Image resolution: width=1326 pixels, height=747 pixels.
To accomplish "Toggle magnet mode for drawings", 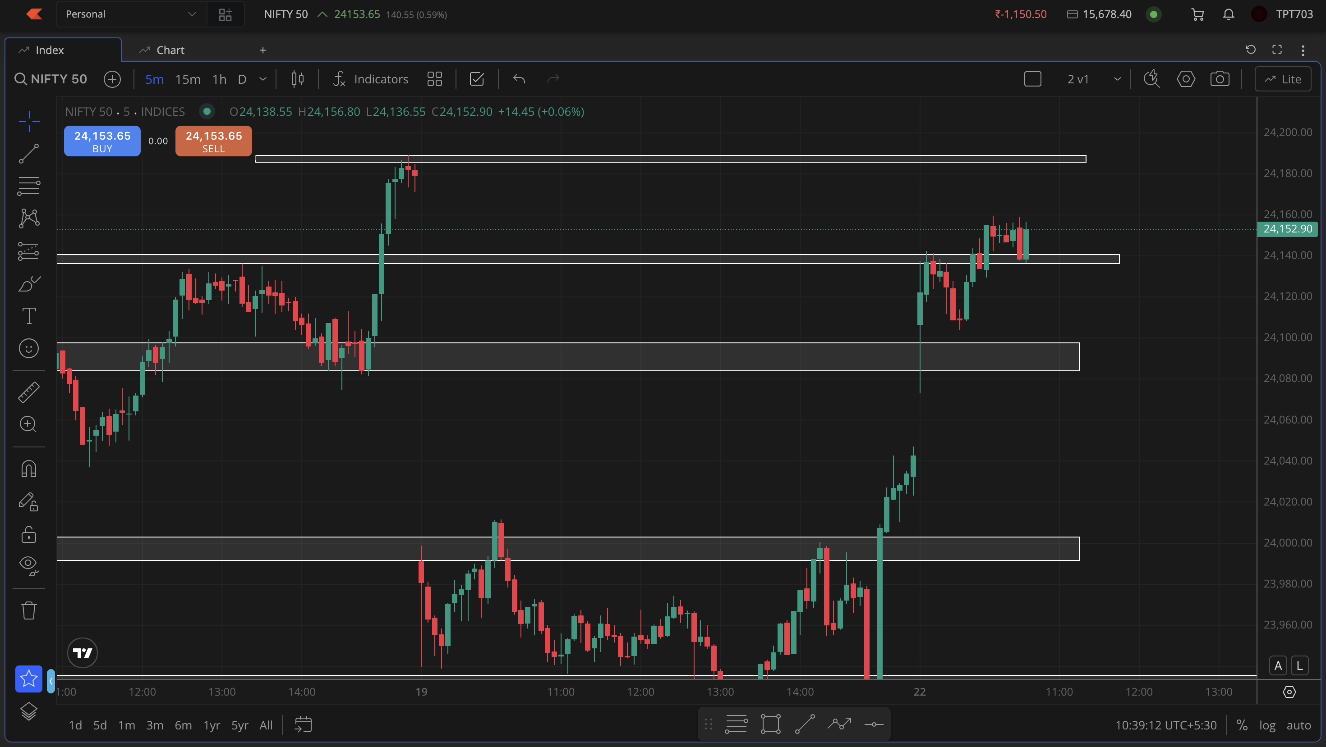I will pyautogui.click(x=29, y=469).
